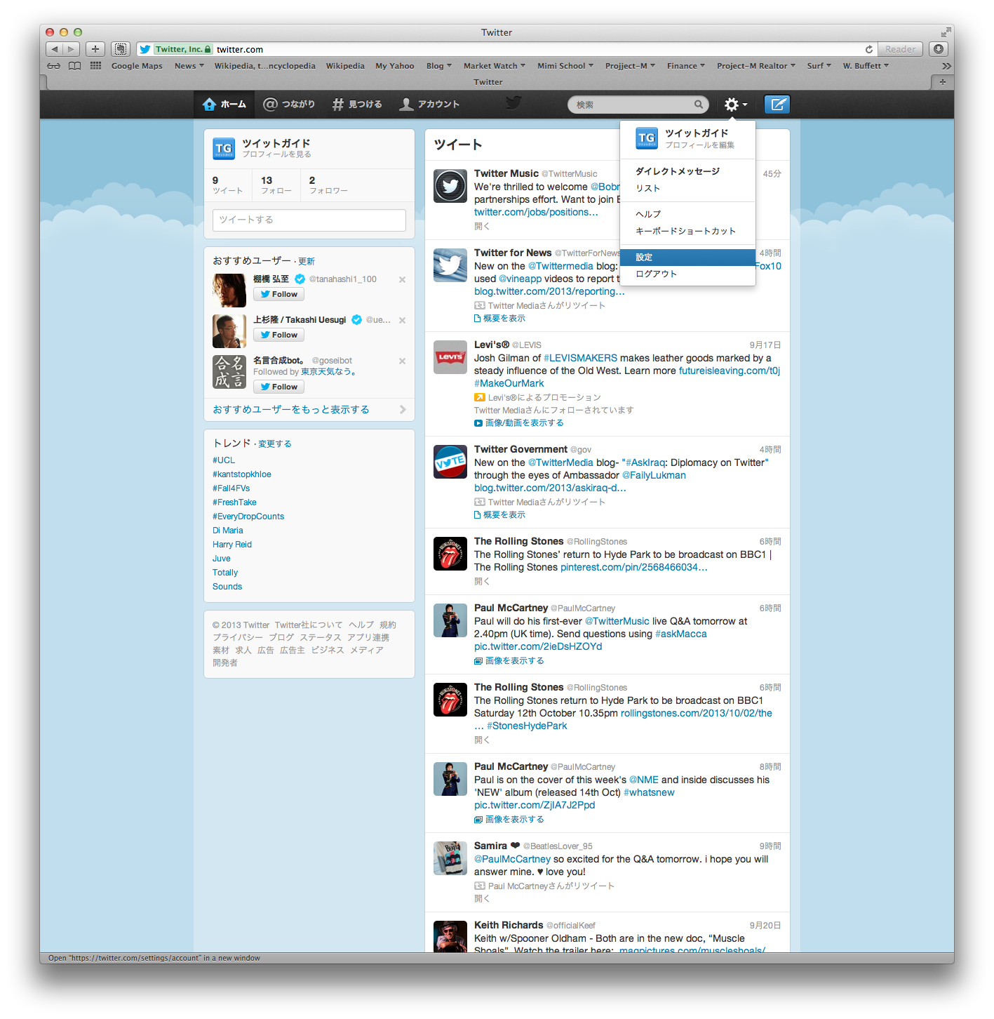Follow 棚橋 弘至 user
The width and height of the screenshot is (994, 1019).
[278, 294]
